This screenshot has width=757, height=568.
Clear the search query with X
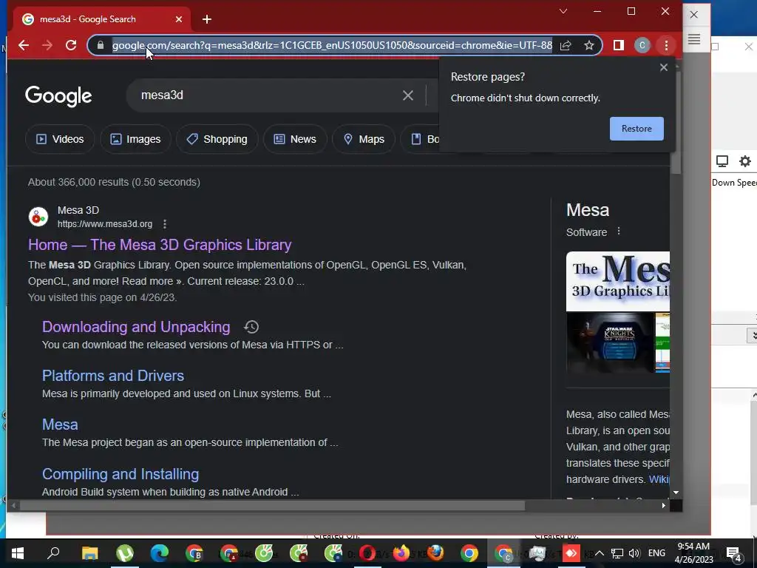(x=408, y=95)
